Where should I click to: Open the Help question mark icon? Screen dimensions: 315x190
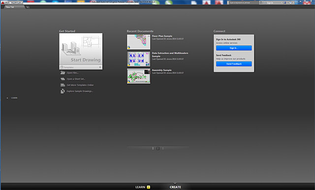coord(290,2)
